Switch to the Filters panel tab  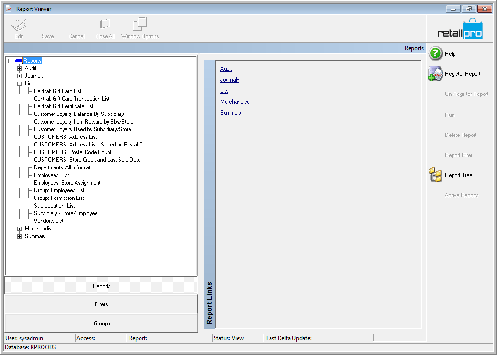[x=101, y=304]
